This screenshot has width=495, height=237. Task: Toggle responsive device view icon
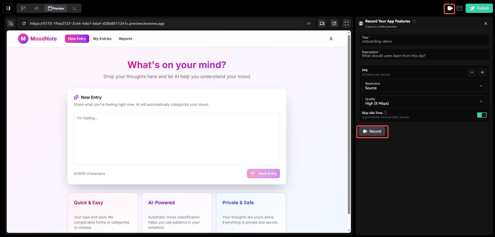(x=322, y=23)
